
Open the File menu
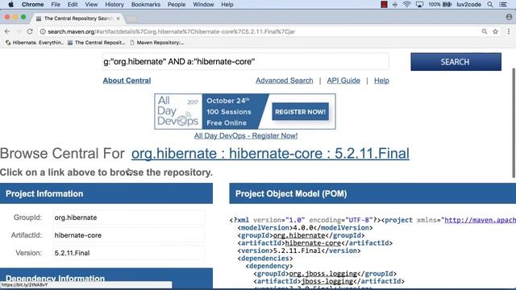pyautogui.click(x=56, y=4)
